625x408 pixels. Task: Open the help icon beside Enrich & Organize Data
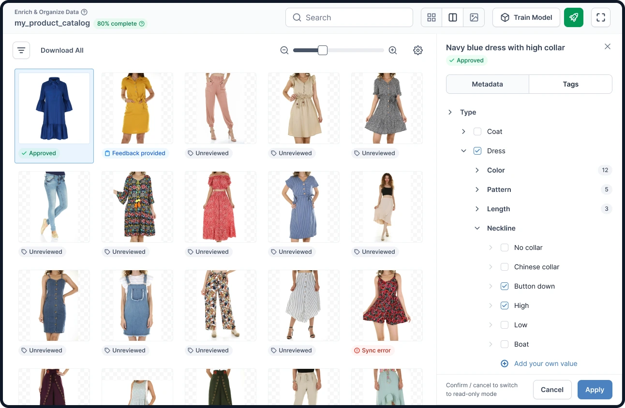tap(84, 12)
